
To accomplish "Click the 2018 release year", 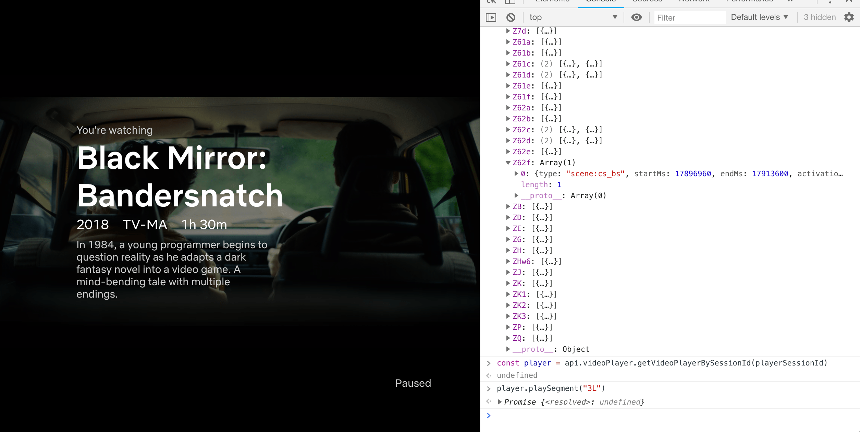I will 93,225.
